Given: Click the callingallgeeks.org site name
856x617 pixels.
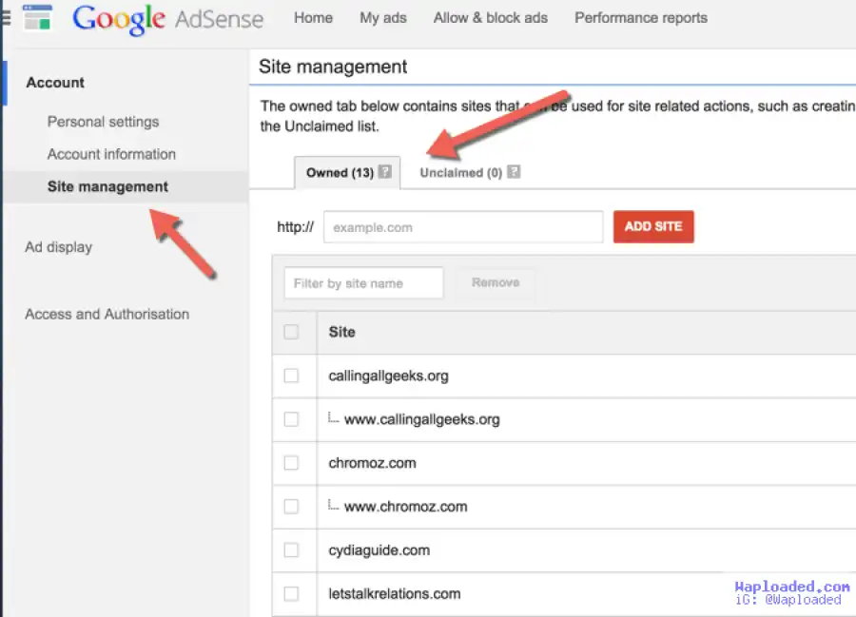Looking at the screenshot, I should [389, 376].
